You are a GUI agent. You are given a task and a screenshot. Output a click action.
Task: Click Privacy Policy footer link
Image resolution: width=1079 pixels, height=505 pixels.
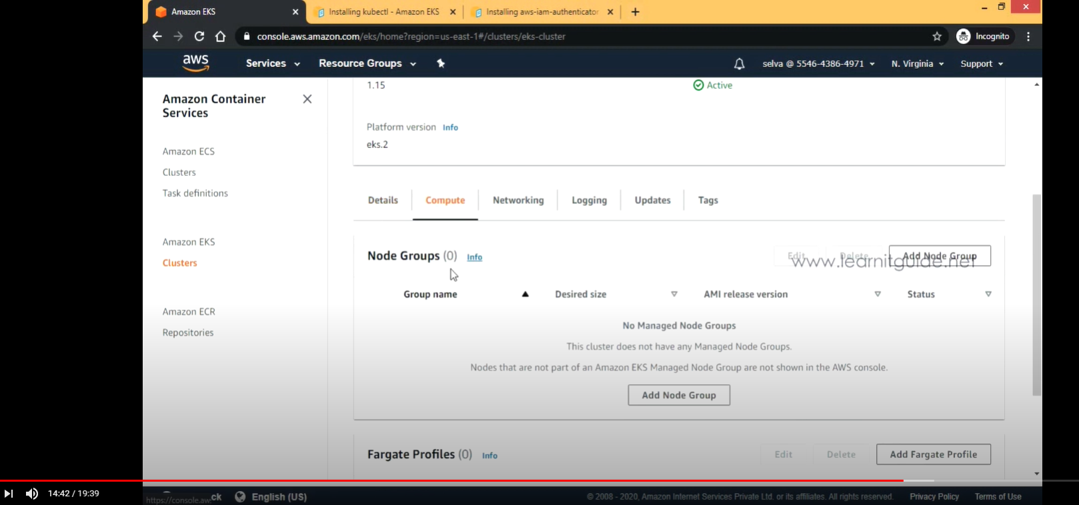click(934, 497)
